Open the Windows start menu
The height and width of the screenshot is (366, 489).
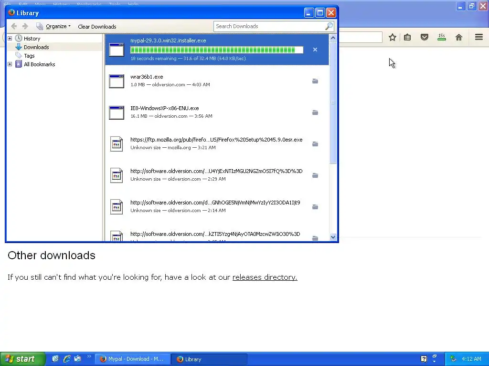pyautogui.click(x=22, y=359)
